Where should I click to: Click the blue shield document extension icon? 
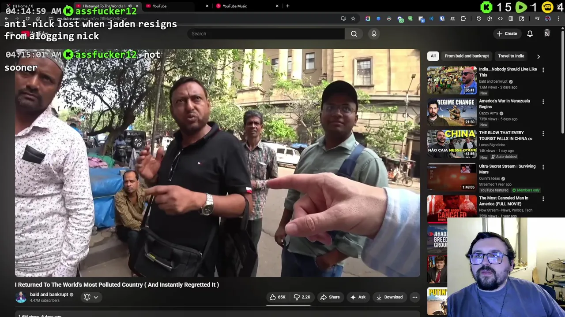coord(442,18)
